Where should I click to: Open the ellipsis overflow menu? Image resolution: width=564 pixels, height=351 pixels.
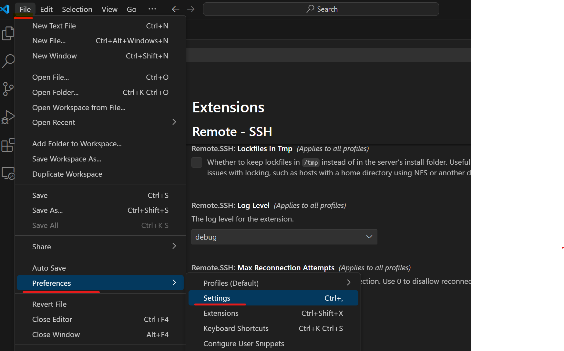[x=152, y=9]
